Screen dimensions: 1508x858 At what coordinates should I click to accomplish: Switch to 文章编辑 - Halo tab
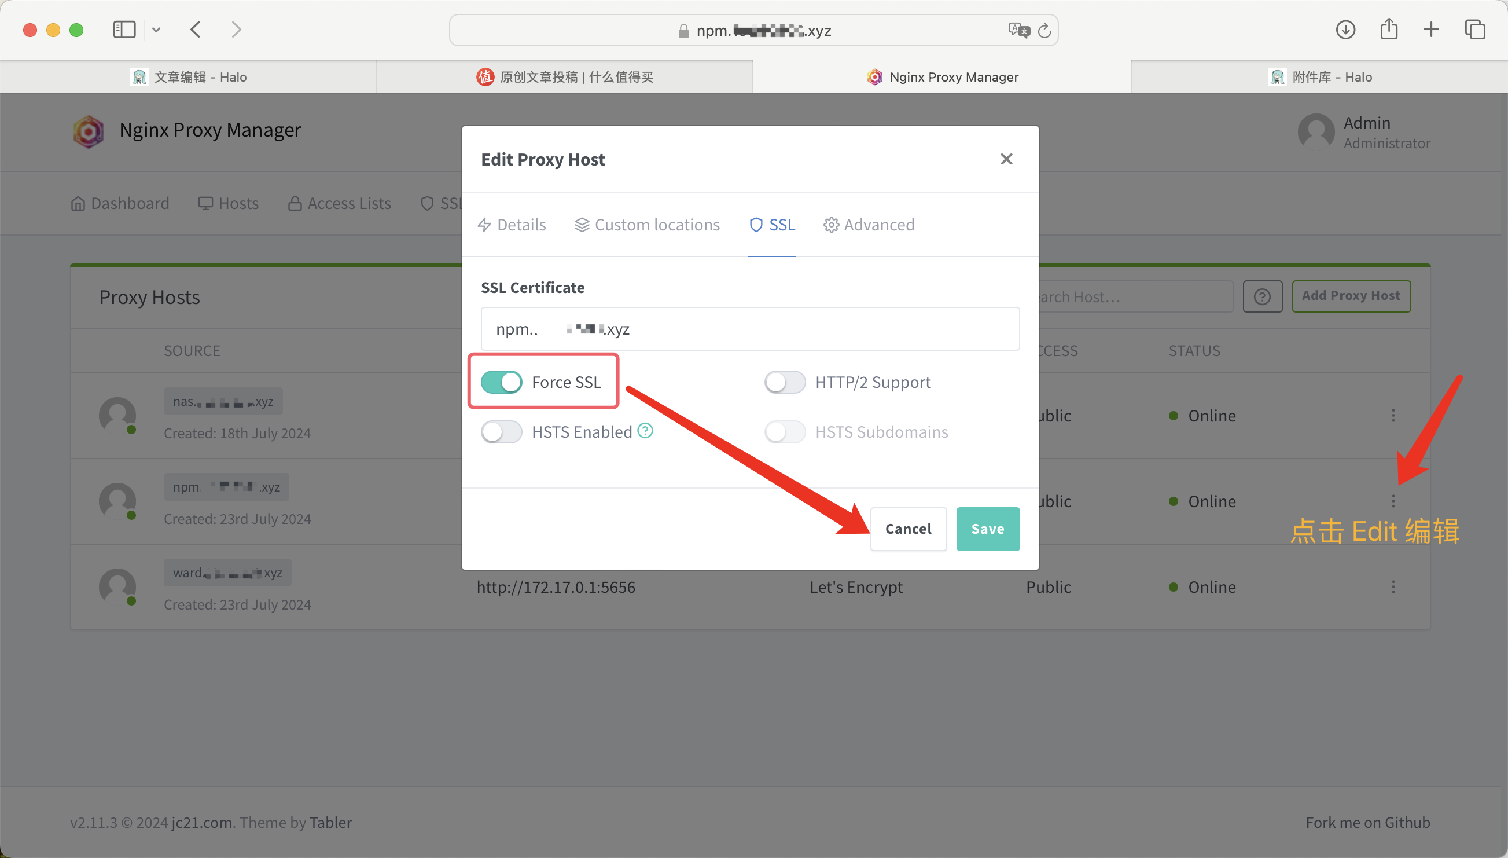(188, 76)
